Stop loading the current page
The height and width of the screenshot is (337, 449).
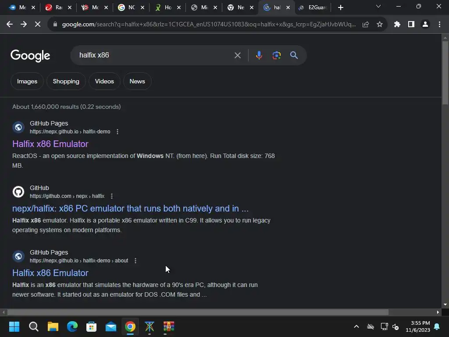tap(38, 25)
